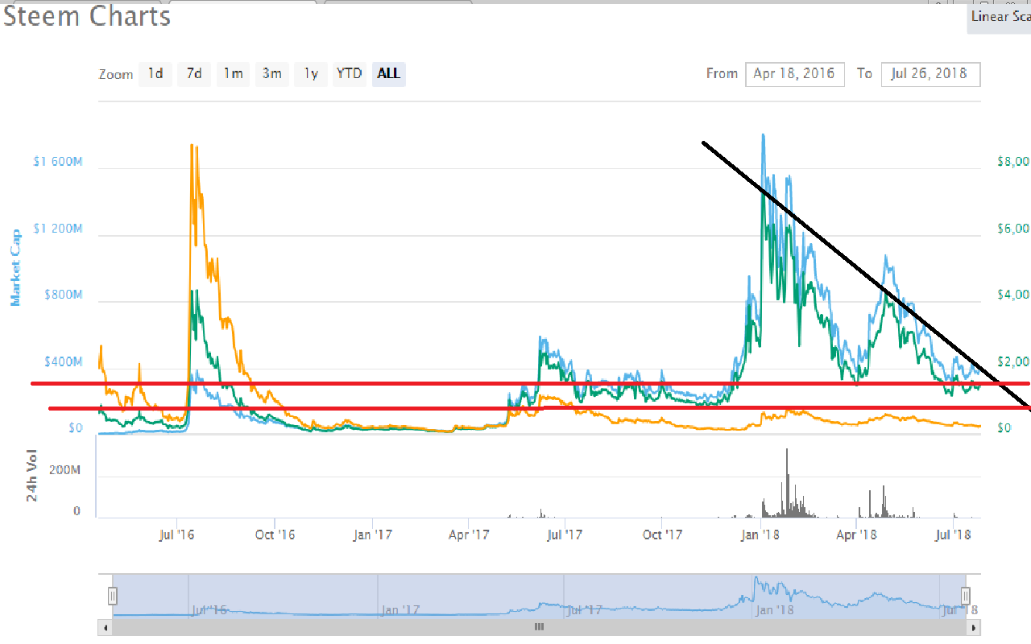Choose the YTD zoom option
Screen dimensions: 1031x644
tap(349, 74)
